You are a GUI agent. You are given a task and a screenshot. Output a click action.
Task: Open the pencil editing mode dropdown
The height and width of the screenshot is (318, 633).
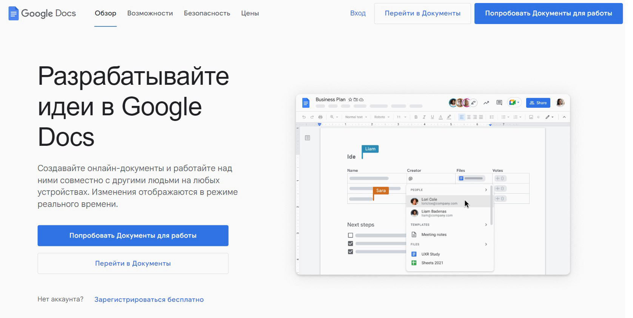coord(550,117)
